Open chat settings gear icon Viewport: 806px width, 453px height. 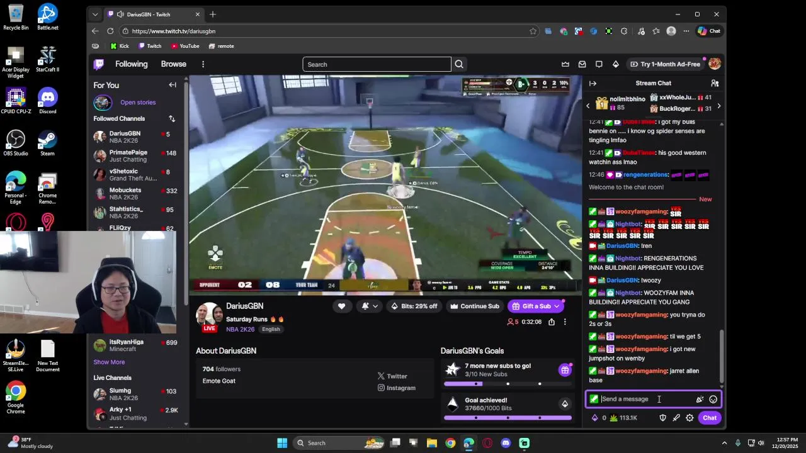690,418
